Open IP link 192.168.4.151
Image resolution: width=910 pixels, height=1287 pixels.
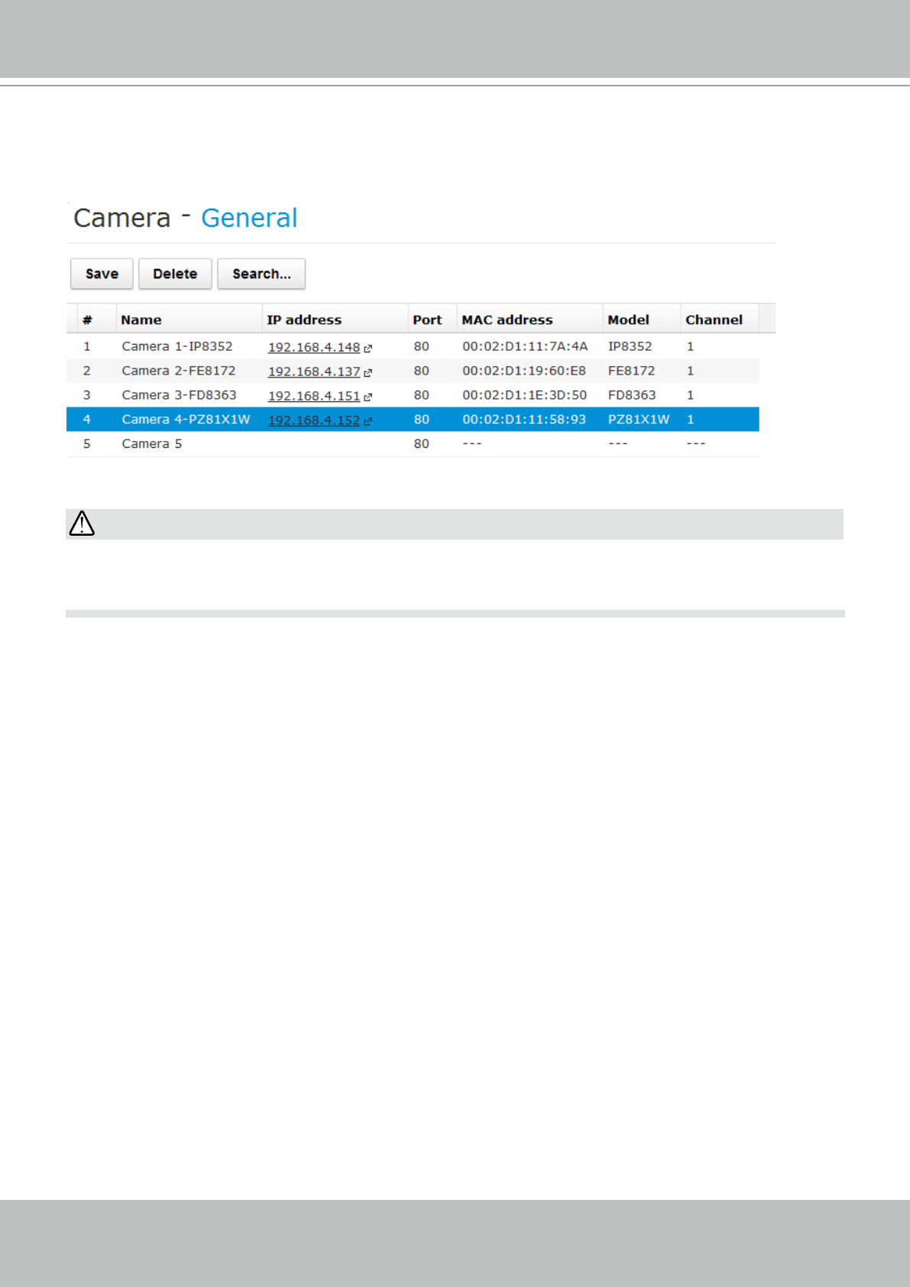coord(314,396)
